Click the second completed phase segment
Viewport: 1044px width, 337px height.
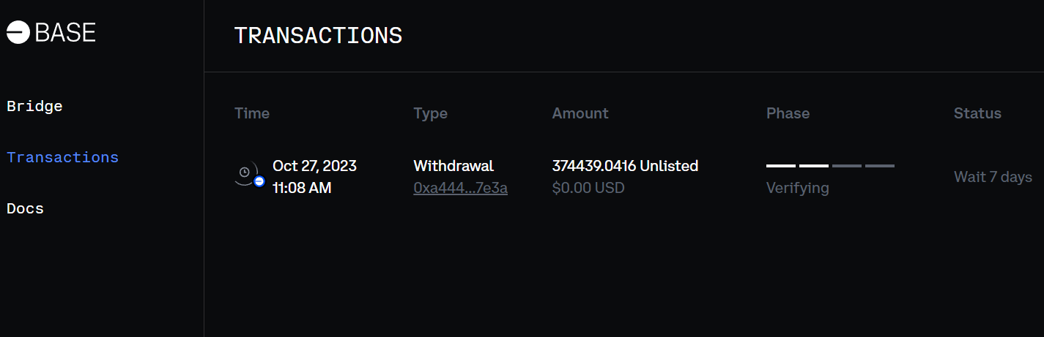coord(813,166)
